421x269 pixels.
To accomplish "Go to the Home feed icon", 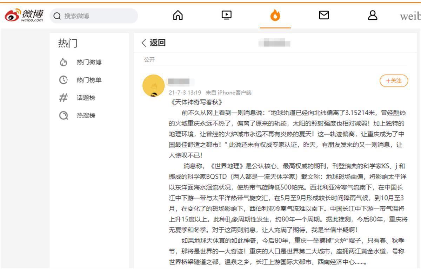I will click(x=178, y=15).
